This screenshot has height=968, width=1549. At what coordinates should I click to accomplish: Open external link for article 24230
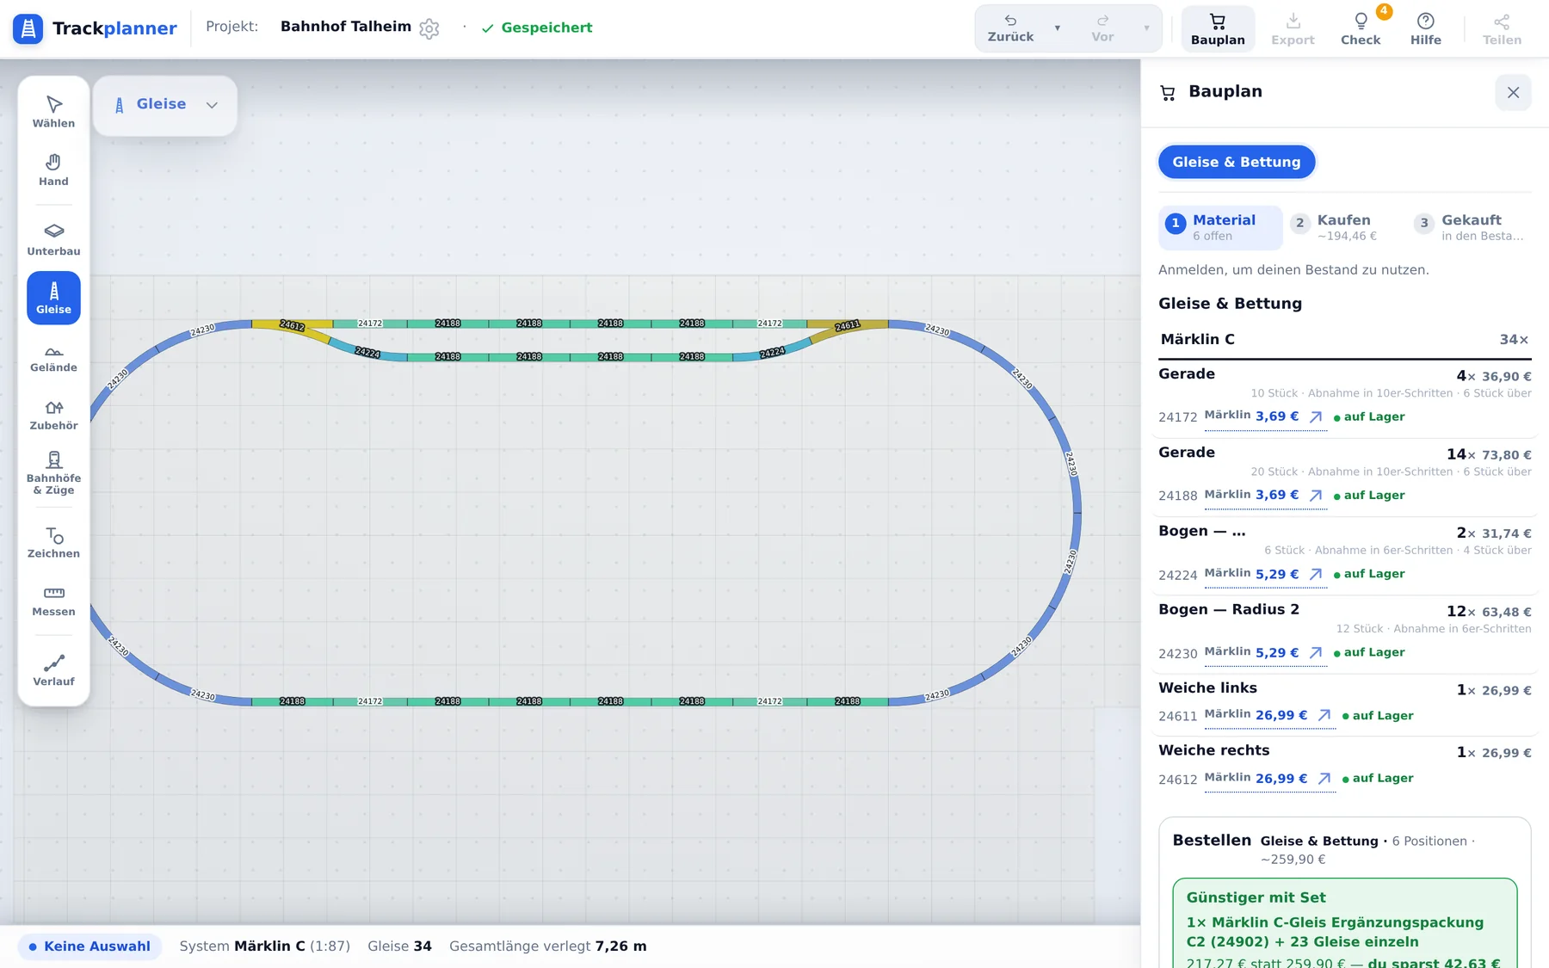(1316, 653)
